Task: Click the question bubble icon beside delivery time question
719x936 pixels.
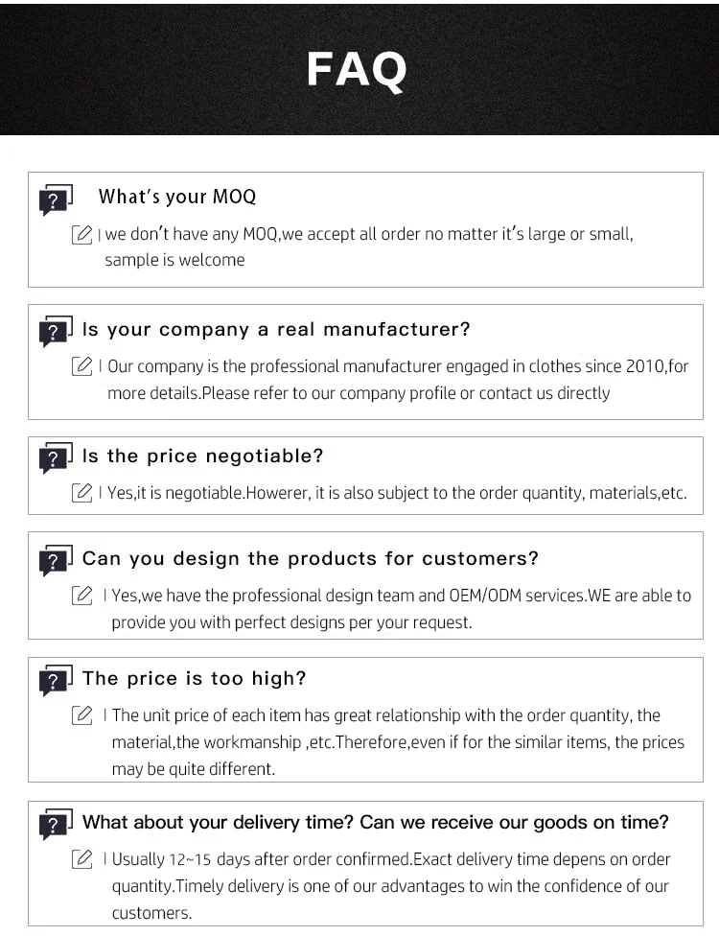Action: [57, 825]
